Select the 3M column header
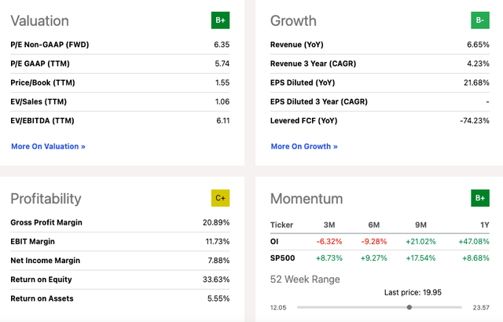503x322 pixels. pyautogui.click(x=329, y=225)
